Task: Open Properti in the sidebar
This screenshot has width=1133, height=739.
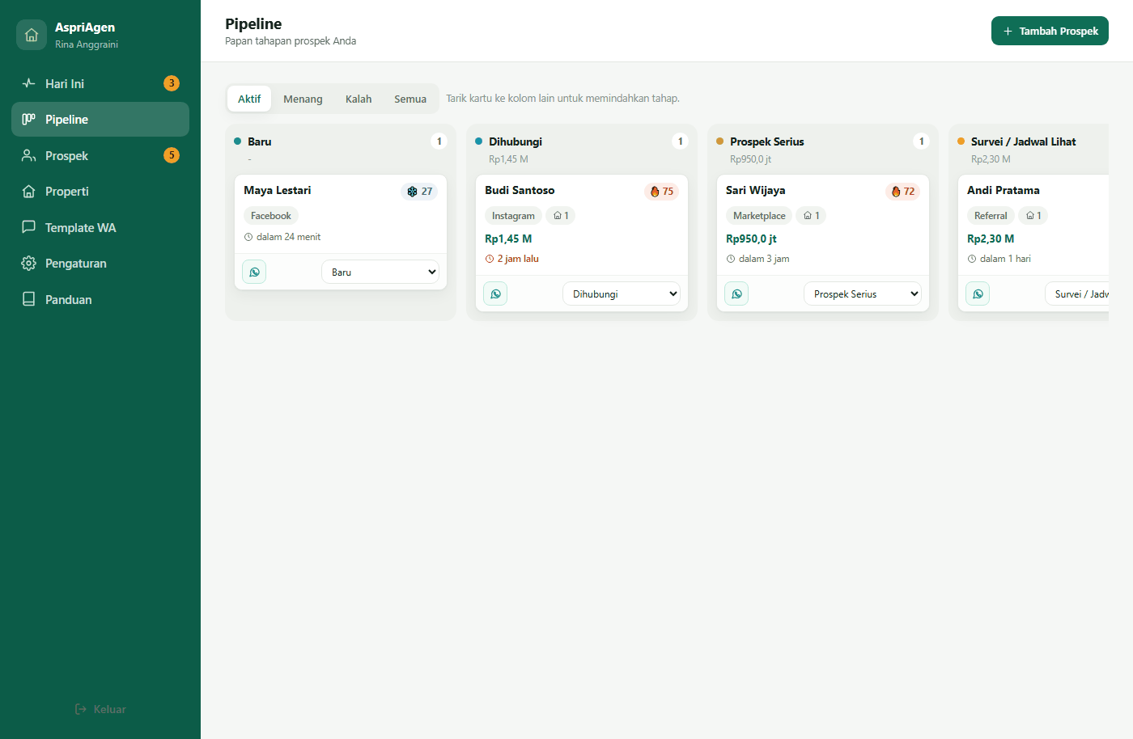Action: [100, 192]
